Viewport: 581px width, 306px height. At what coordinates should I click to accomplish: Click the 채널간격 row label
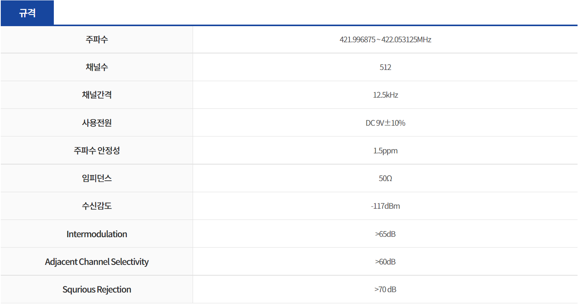click(x=97, y=95)
